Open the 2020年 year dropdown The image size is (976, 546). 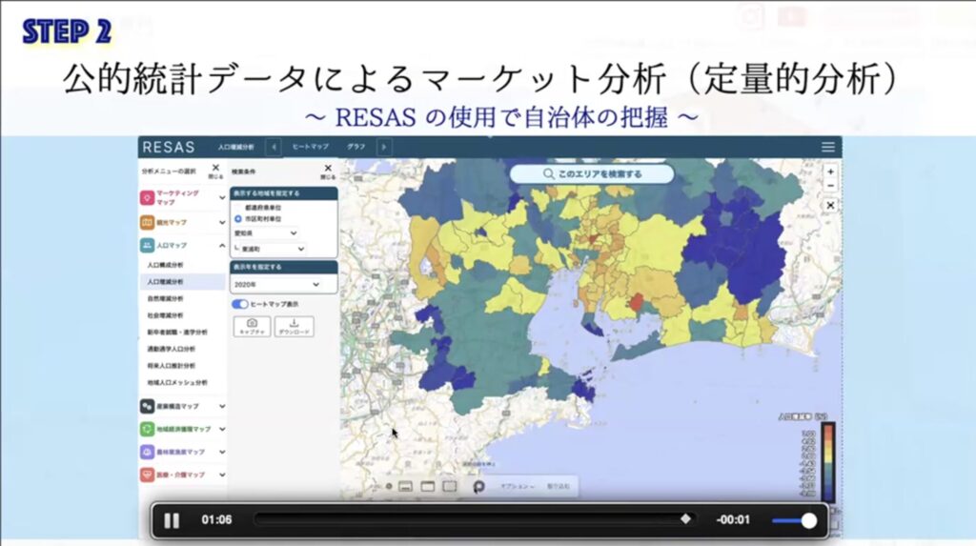[277, 285]
